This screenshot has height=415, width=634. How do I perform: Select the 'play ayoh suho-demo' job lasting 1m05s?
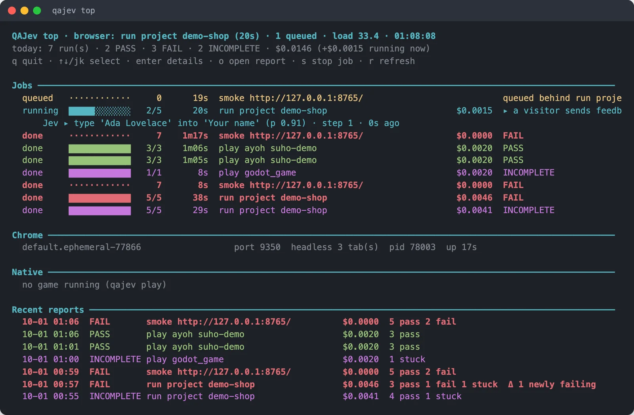point(273,160)
